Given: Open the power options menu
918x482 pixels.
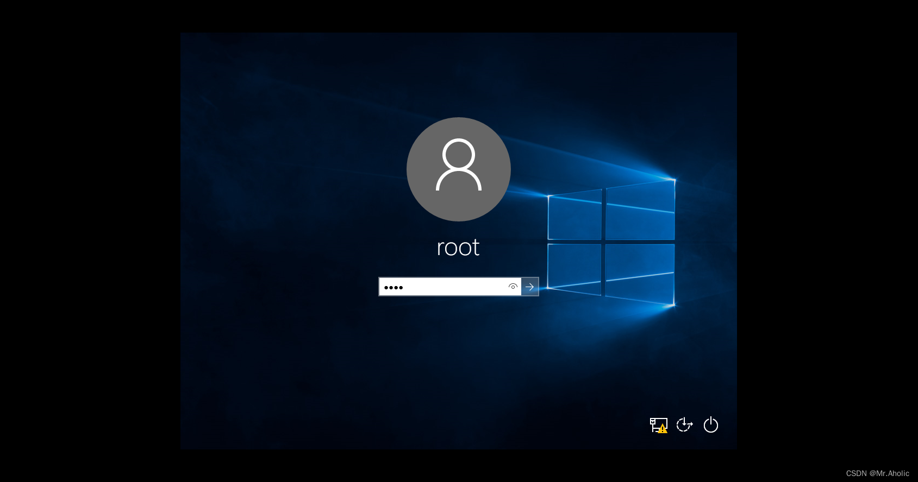Looking at the screenshot, I should point(711,424).
